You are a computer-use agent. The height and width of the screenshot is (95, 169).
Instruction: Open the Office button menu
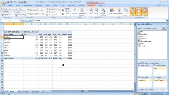click(3, 3)
